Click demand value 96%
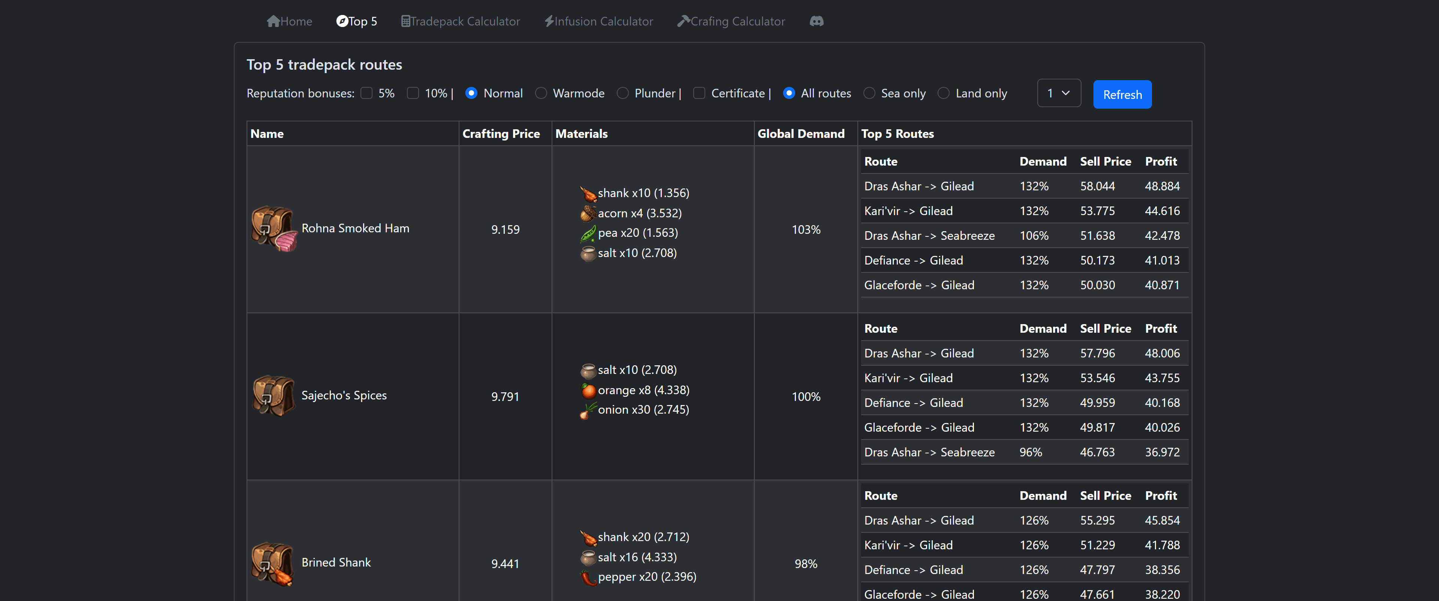The width and height of the screenshot is (1439, 601). click(1031, 452)
